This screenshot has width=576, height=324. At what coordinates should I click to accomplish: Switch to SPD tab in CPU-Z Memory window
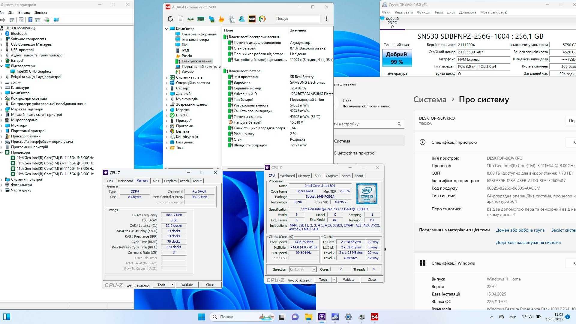coord(156,181)
